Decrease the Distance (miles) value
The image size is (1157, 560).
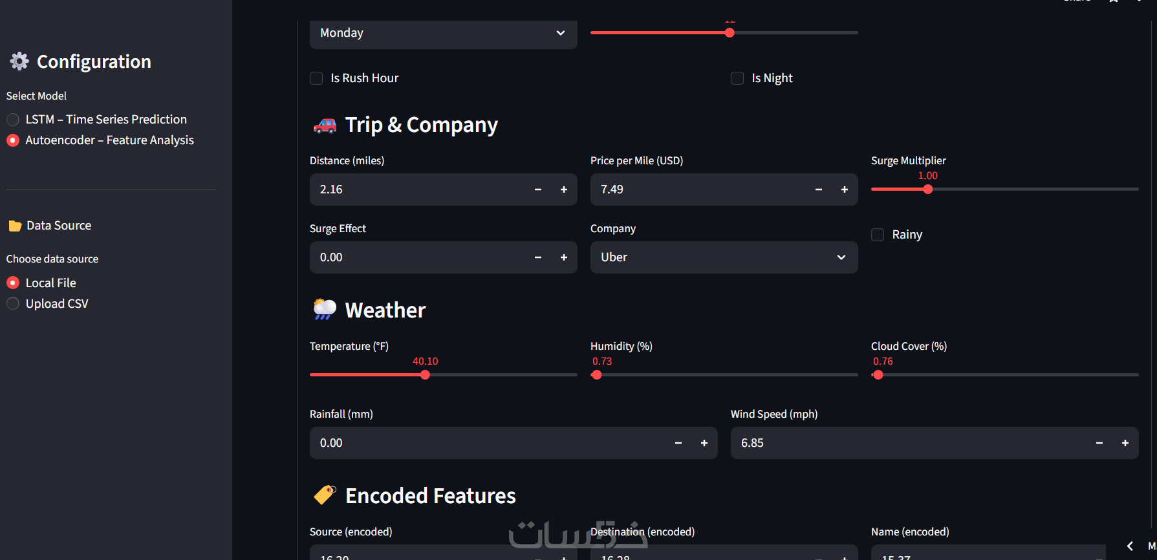537,189
